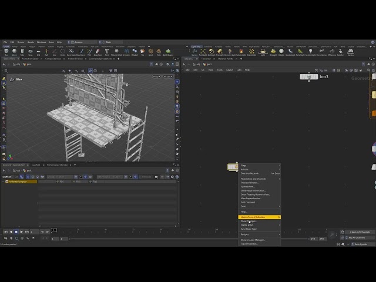Click the end frame 240 range field
The image size is (376, 282).
[322, 239]
